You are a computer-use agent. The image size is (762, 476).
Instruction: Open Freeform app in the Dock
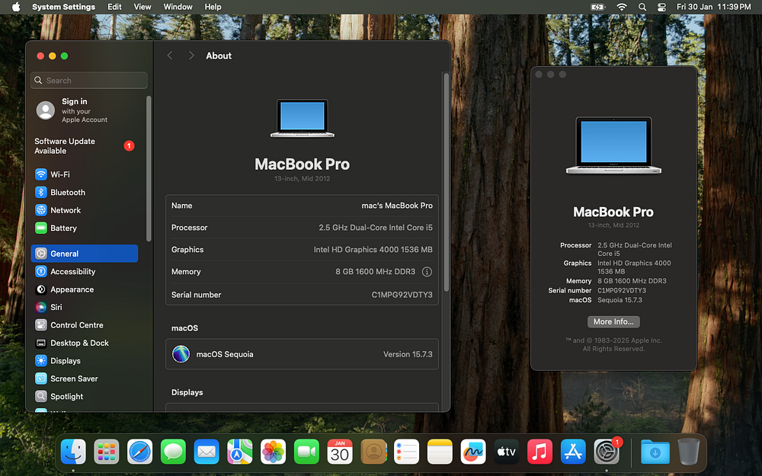(x=473, y=452)
